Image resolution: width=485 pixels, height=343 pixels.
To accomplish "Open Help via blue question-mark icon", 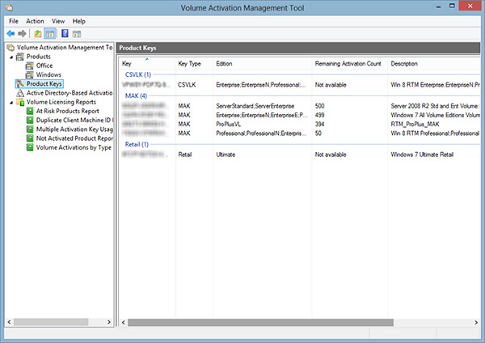I will point(64,34).
